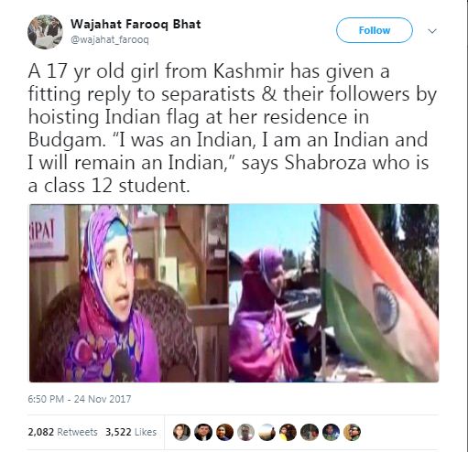
Task: Open the second liker avatar, man in dark suit
Action: [203, 432]
